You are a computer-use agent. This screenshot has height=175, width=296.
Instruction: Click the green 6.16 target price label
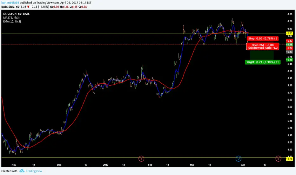tap(290, 60)
